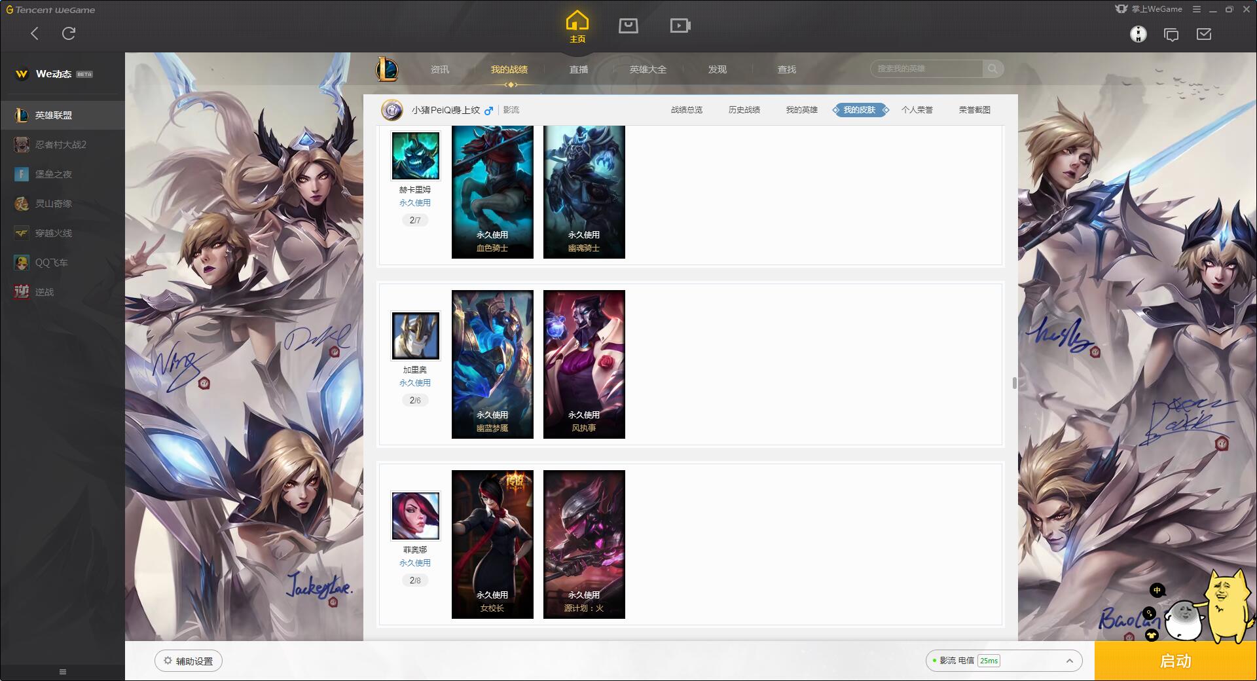Open the 荣誉截图 sub-tab
Viewport: 1257px width, 681px height.
975,110
